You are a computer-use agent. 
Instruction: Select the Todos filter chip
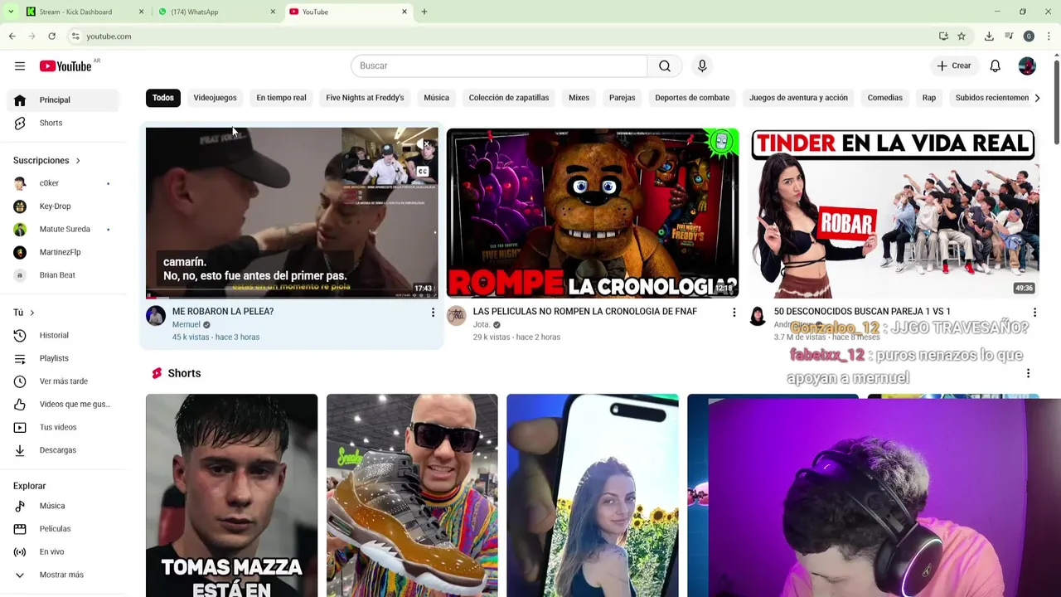pos(163,98)
